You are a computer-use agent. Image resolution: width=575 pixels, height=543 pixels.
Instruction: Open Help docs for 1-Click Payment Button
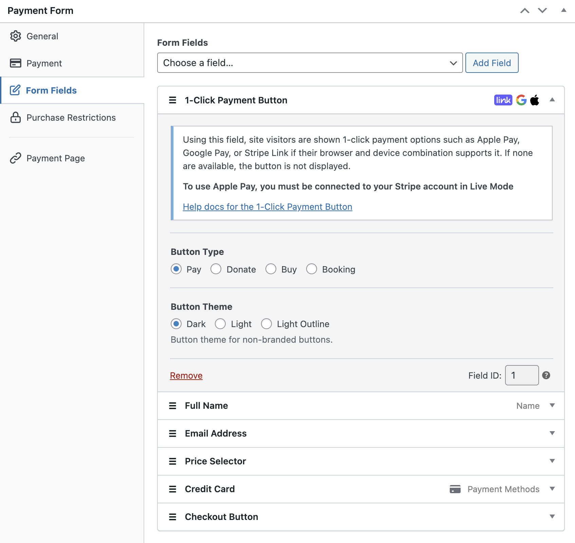267,207
